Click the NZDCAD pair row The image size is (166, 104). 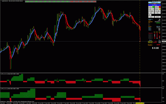(x=154, y=43)
